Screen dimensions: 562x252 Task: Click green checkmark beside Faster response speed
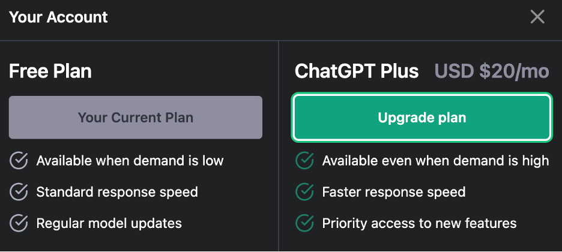(305, 192)
